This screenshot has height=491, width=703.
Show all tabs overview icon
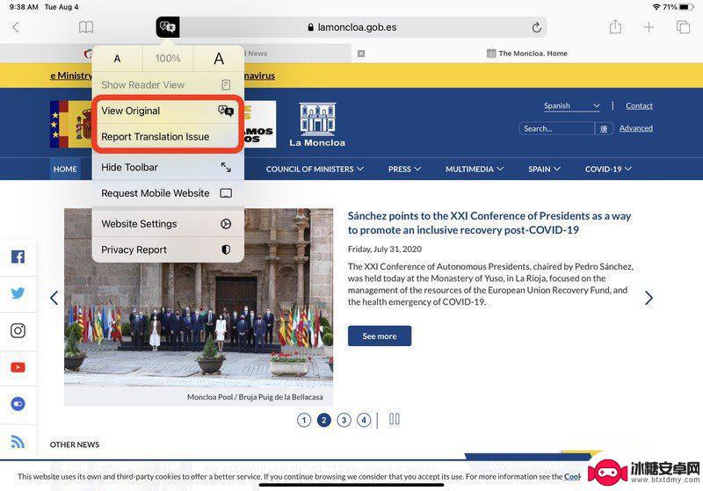coord(683,27)
